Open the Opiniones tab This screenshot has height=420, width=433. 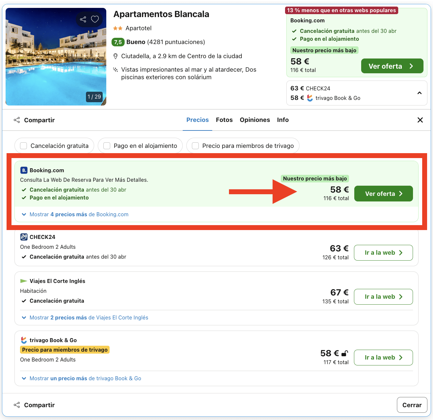point(255,120)
